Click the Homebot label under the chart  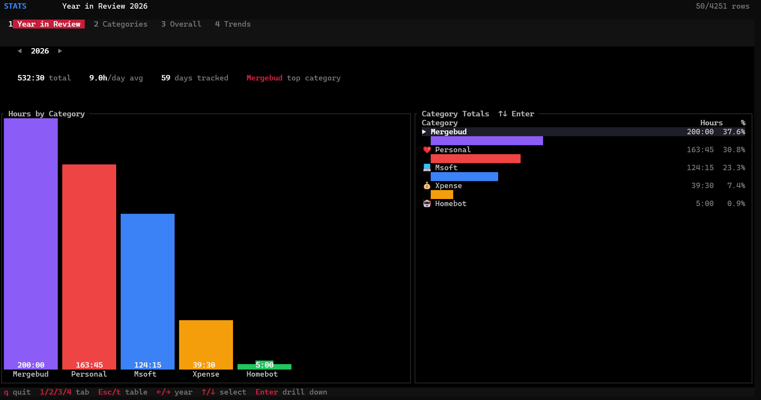(x=262, y=374)
